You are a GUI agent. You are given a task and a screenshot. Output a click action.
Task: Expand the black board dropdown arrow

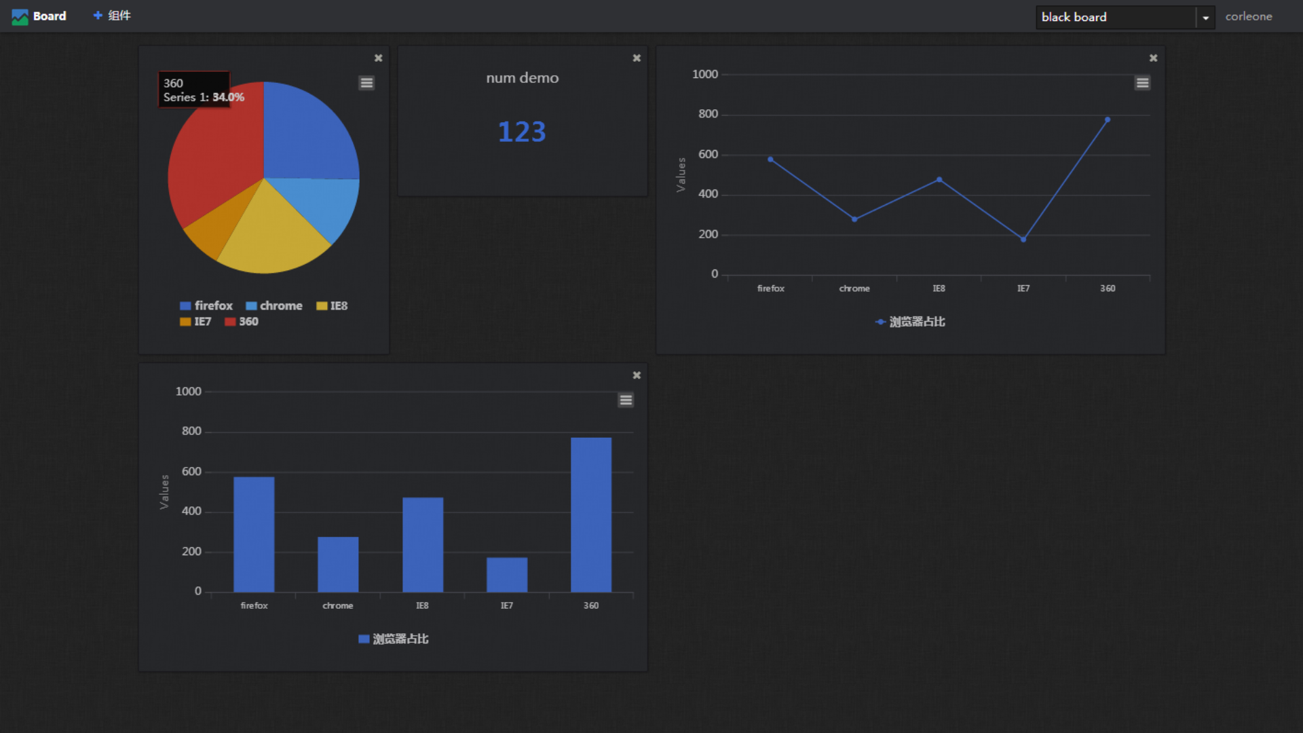coord(1205,18)
